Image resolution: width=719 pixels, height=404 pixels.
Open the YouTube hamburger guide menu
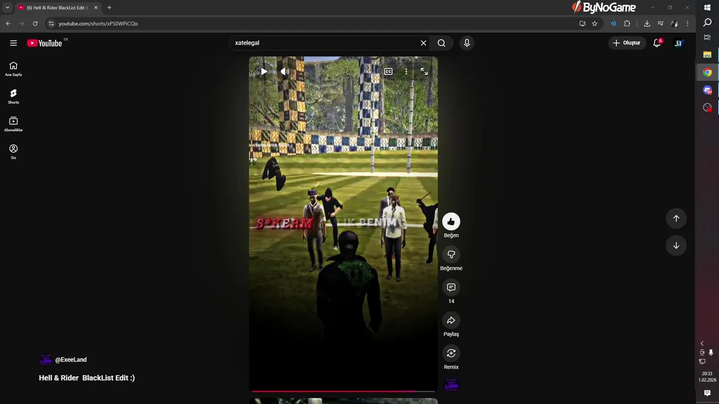point(13,43)
